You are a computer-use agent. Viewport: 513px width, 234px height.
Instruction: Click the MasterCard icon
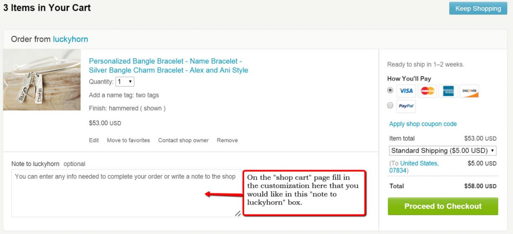(427, 91)
